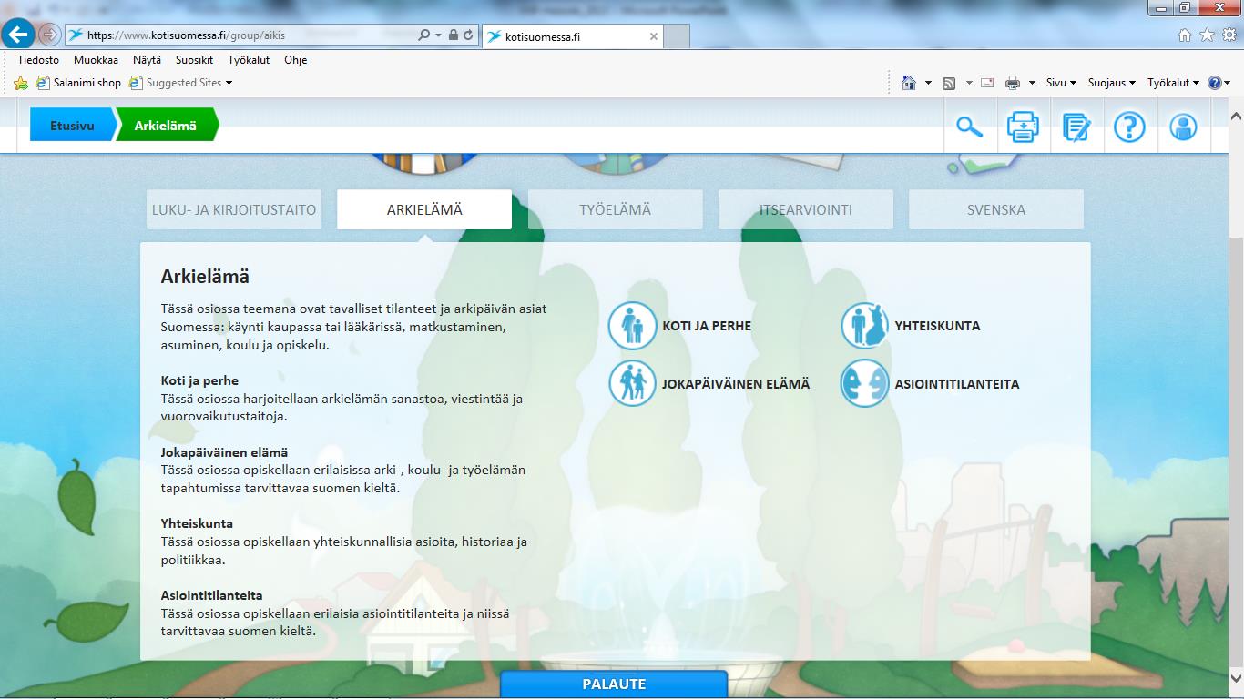Expand the Help icon dropdown arrow
This screenshot has height=699, width=1244.
click(x=1228, y=83)
